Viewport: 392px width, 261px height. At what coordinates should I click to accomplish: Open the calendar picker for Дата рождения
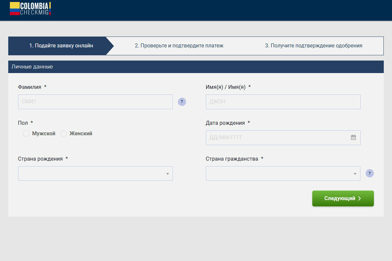tap(353, 137)
